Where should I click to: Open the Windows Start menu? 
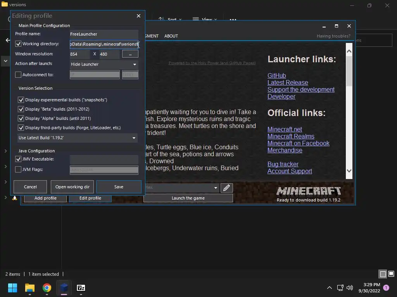(x=13, y=288)
